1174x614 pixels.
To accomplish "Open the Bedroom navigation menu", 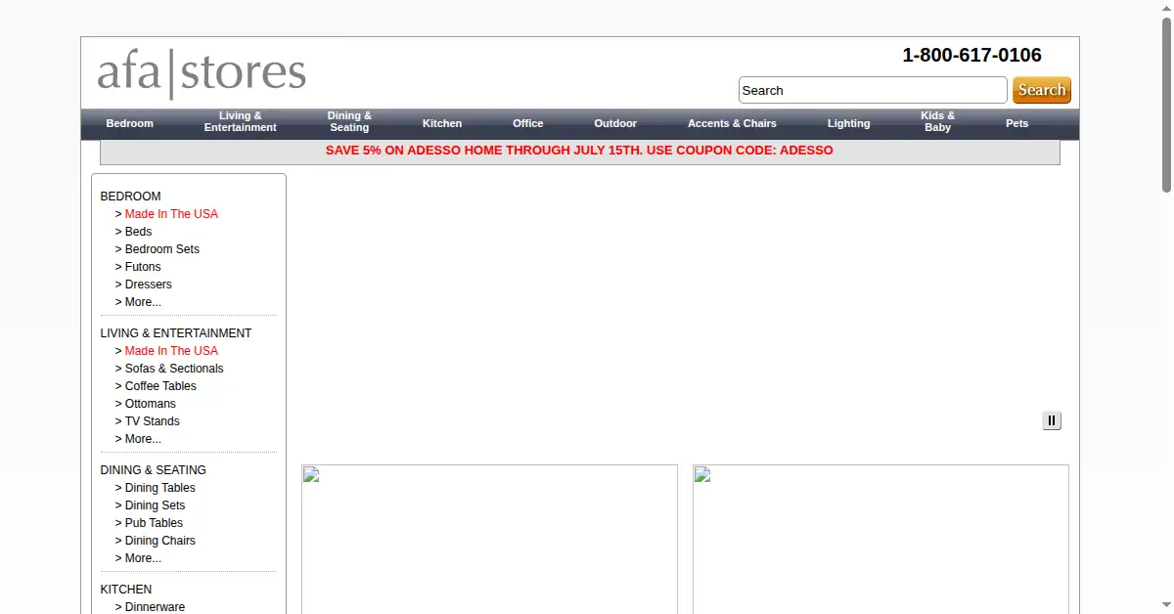I will tap(129, 123).
